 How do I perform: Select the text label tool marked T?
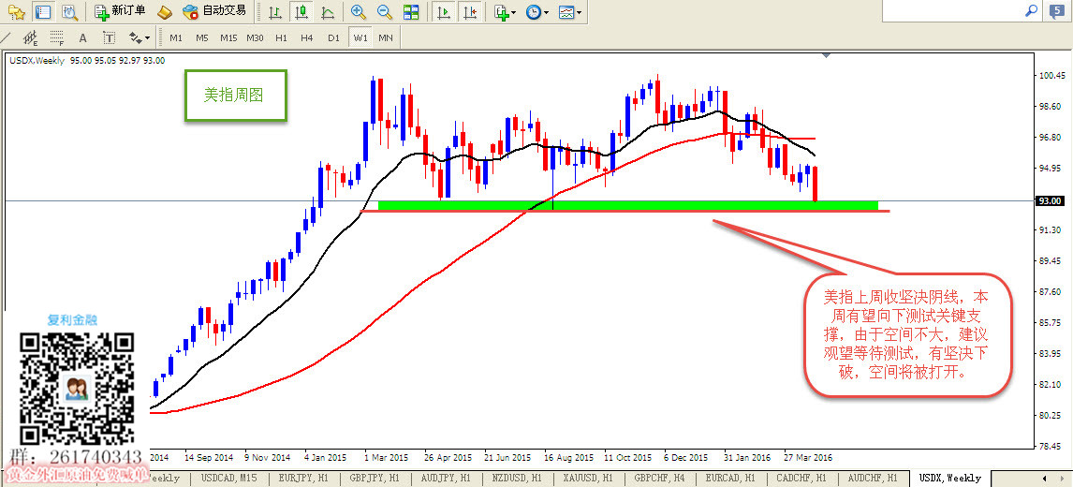pyautogui.click(x=109, y=37)
